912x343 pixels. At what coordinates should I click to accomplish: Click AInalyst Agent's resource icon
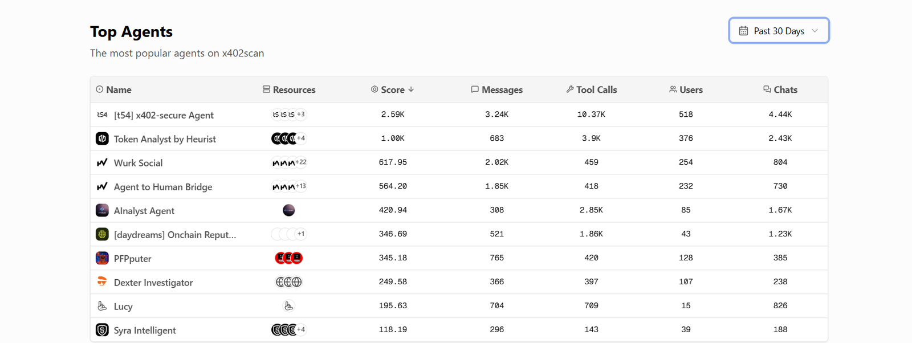pos(289,210)
